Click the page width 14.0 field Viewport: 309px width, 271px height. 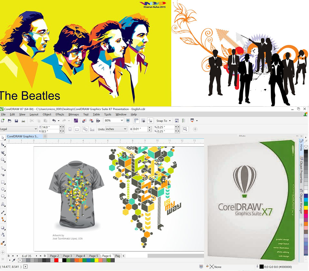(x=51, y=127)
